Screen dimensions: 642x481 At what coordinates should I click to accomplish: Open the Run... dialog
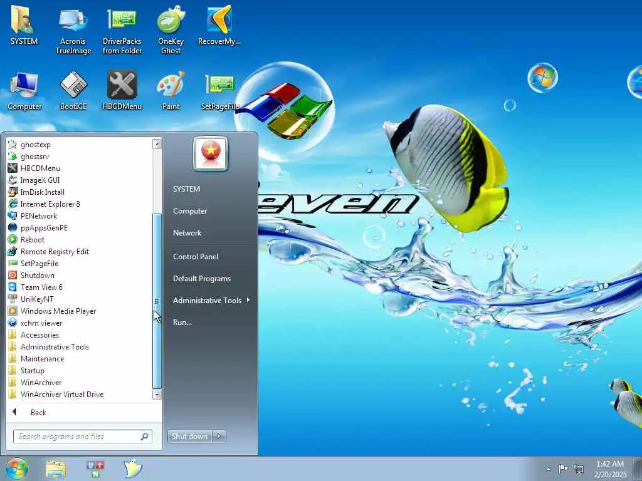click(x=182, y=323)
